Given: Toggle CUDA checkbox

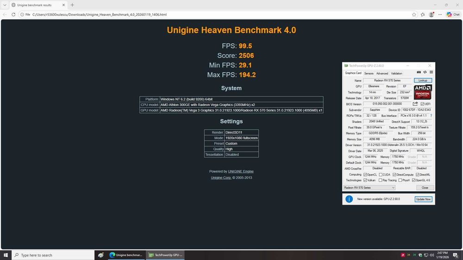Looking at the screenshot, I should point(381,175).
